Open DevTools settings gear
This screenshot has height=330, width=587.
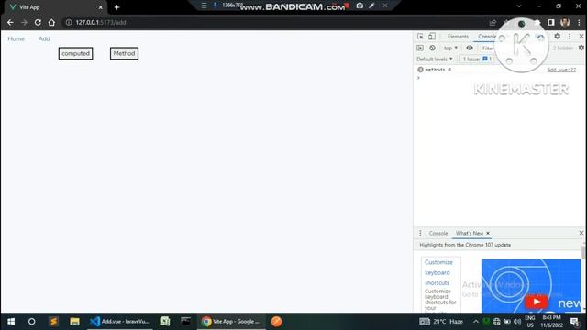pyautogui.click(x=557, y=37)
